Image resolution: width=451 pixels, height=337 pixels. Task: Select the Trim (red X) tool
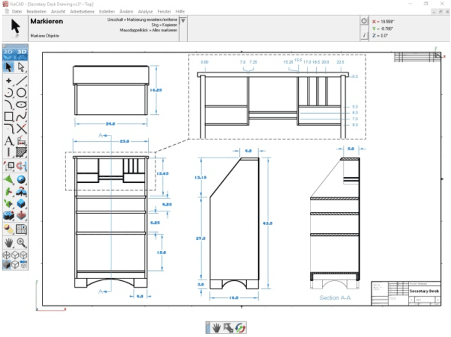22,129
